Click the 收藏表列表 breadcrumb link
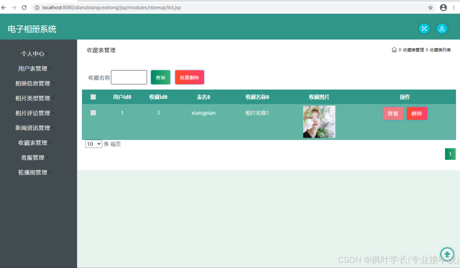 point(440,50)
